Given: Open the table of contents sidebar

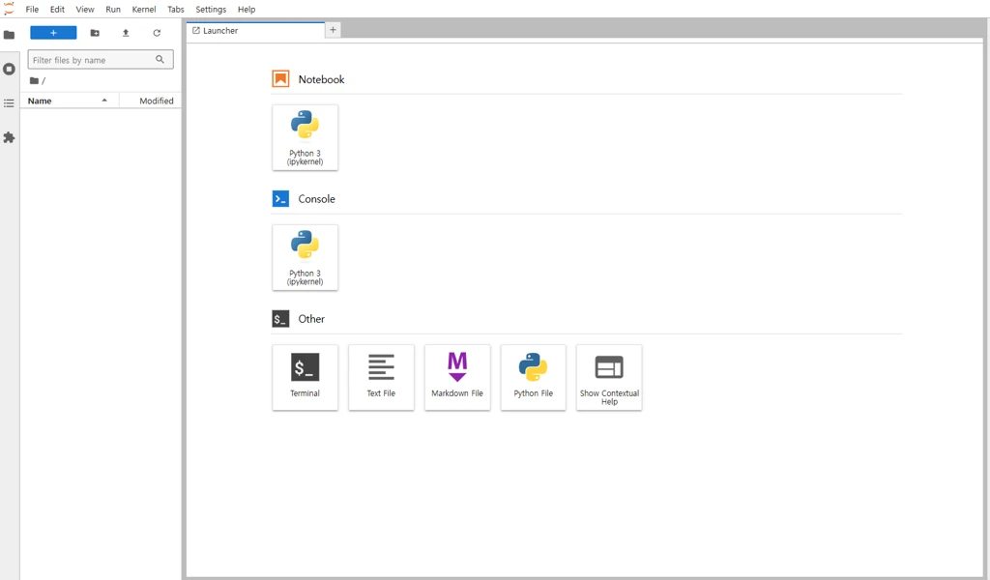Looking at the screenshot, I should pos(10,103).
